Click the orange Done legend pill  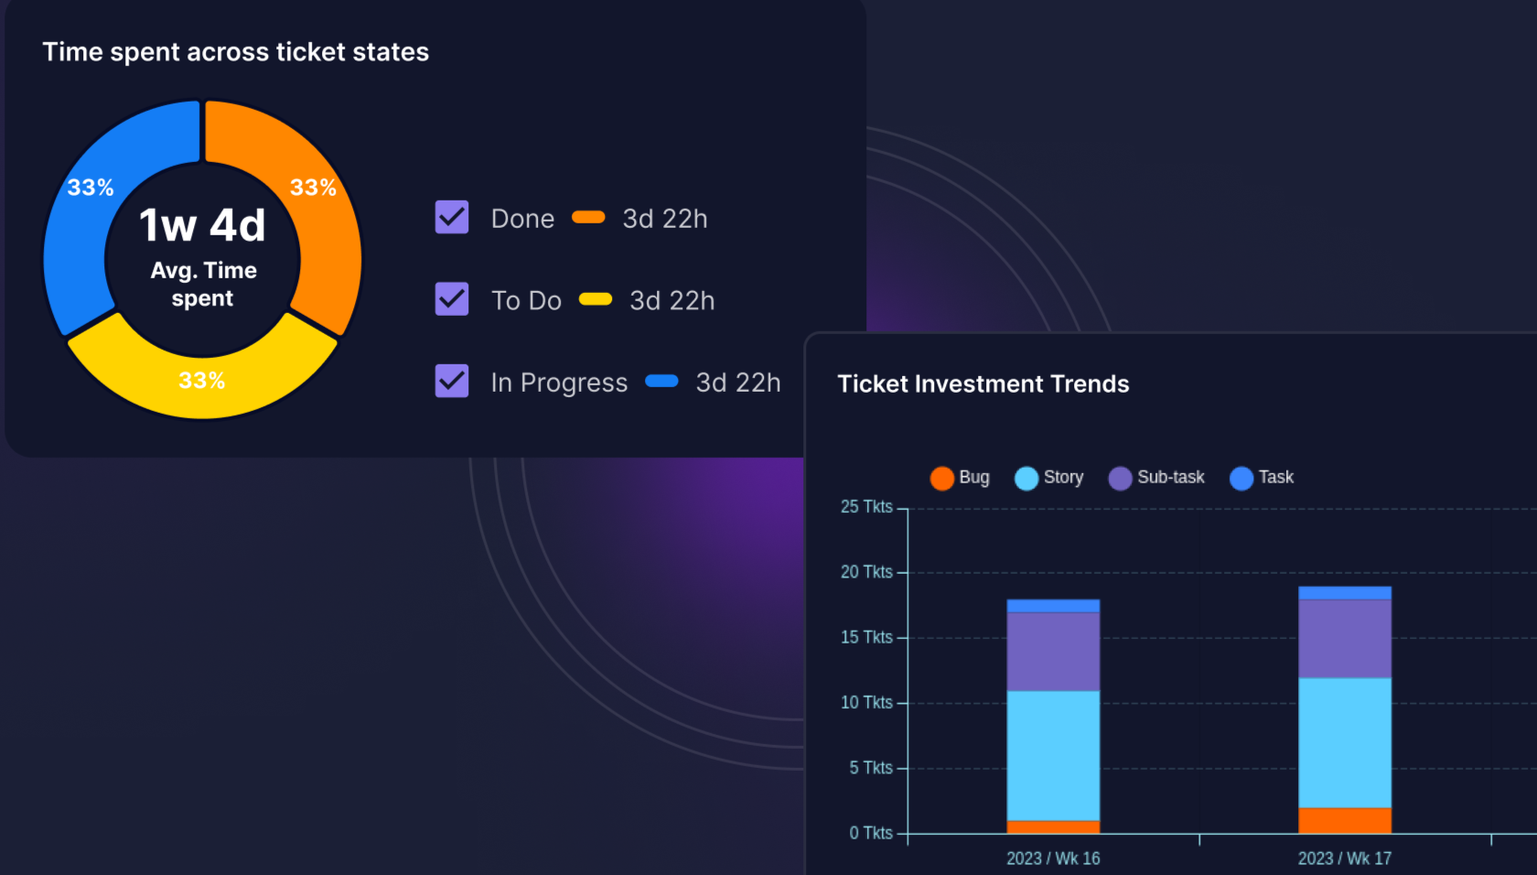point(588,218)
